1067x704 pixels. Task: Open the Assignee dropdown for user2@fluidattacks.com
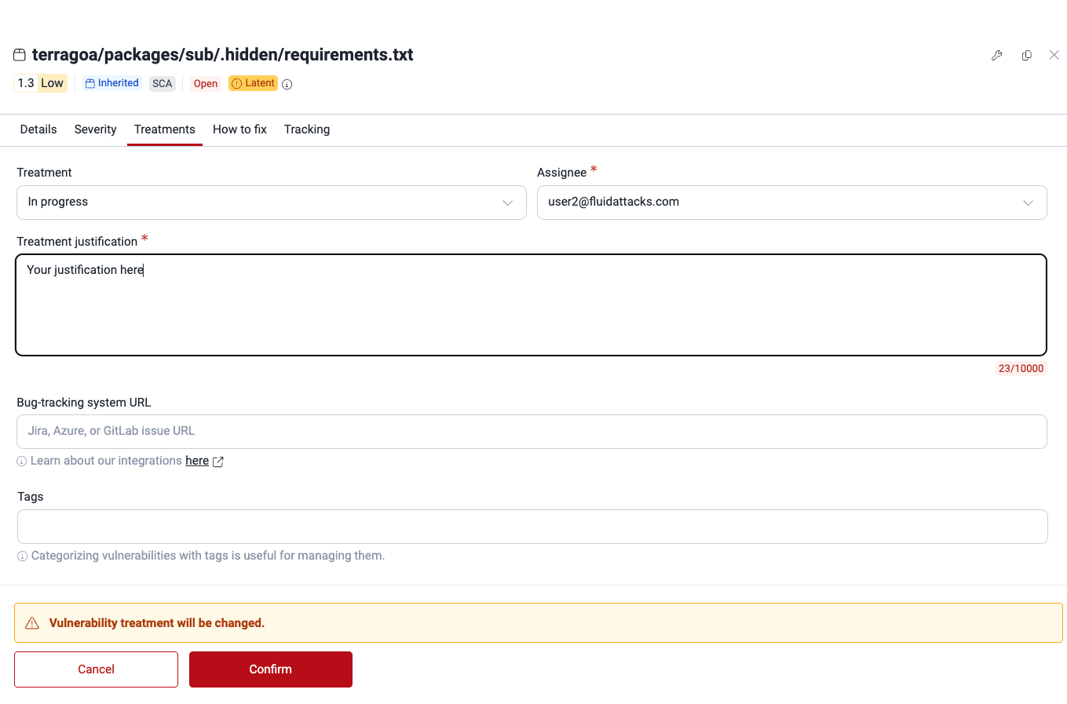(x=791, y=202)
